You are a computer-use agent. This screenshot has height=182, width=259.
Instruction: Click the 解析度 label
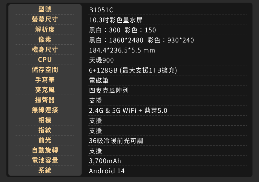click(45, 29)
